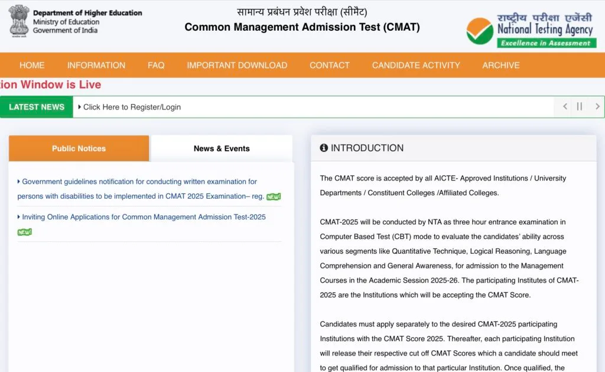Open the IMPORTANT DOWNLOAD menu

tap(237, 65)
